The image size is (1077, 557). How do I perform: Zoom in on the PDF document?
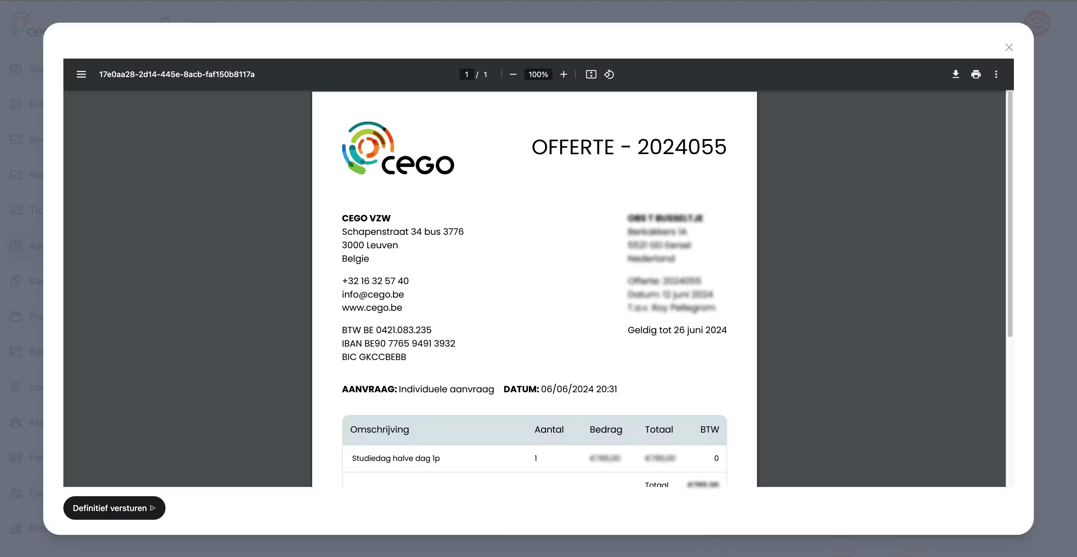[x=563, y=74]
